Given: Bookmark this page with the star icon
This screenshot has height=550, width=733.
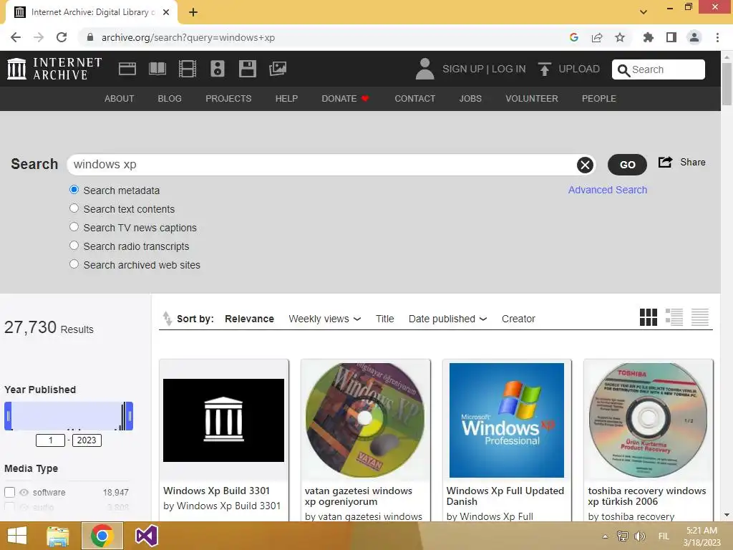Looking at the screenshot, I should tap(620, 37).
